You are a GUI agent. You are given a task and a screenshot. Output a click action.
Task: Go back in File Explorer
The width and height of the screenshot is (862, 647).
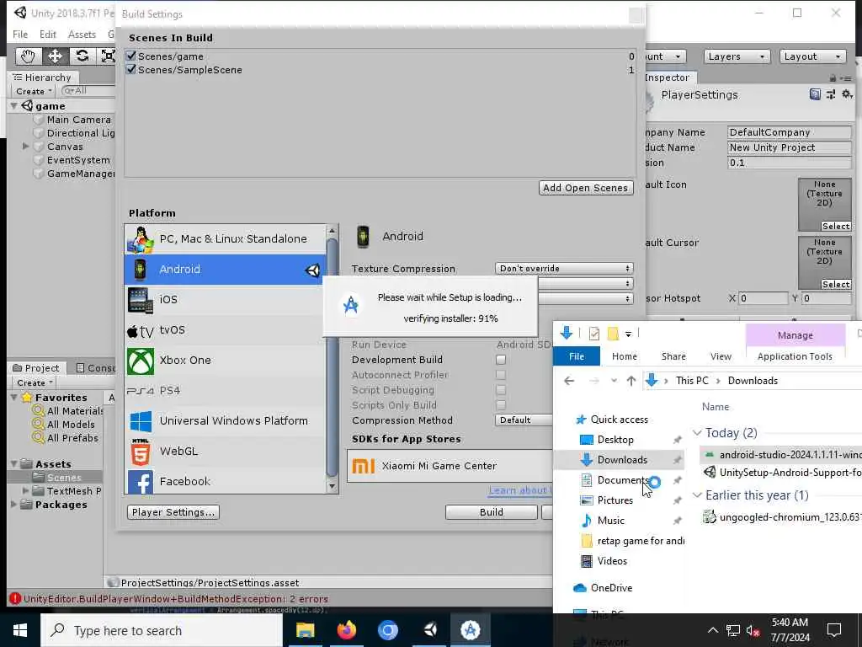(x=569, y=381)
